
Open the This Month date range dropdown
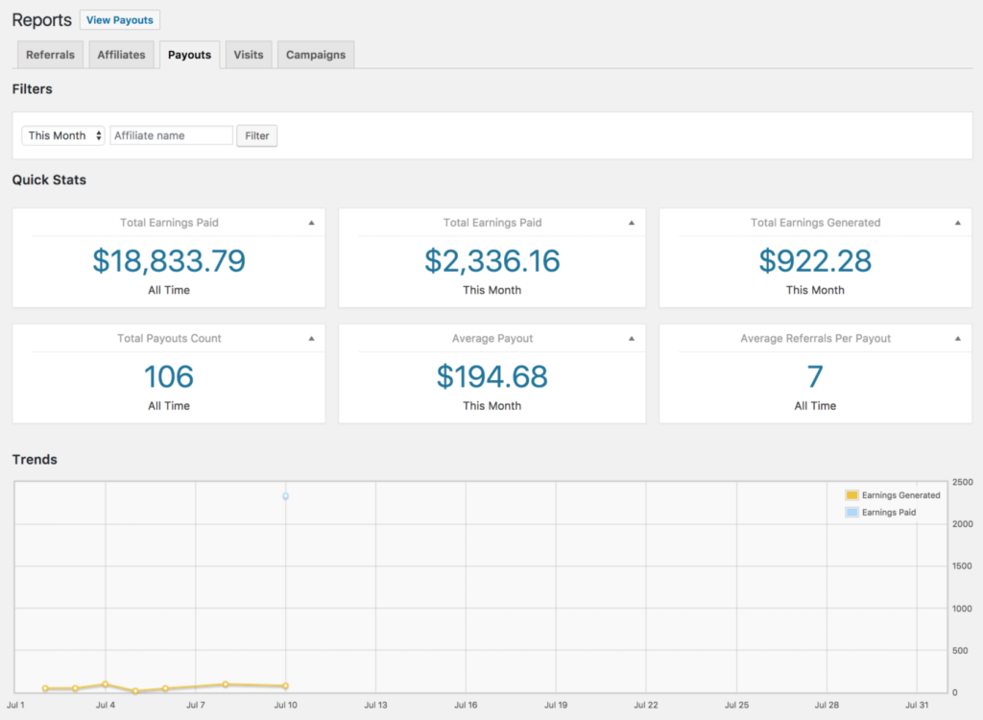[x=63, y=135]
